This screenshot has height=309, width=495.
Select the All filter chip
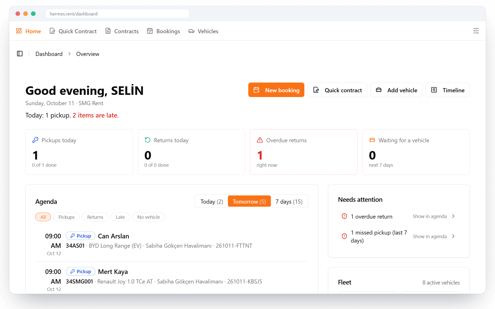43,217
